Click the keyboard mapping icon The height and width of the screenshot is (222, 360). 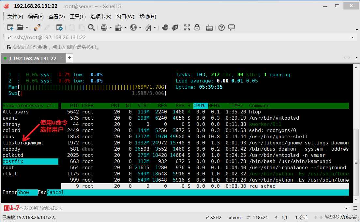(x=209, y=28)
